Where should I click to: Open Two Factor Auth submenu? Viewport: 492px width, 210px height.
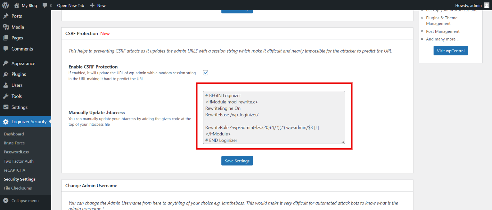[x=19, y=161]
